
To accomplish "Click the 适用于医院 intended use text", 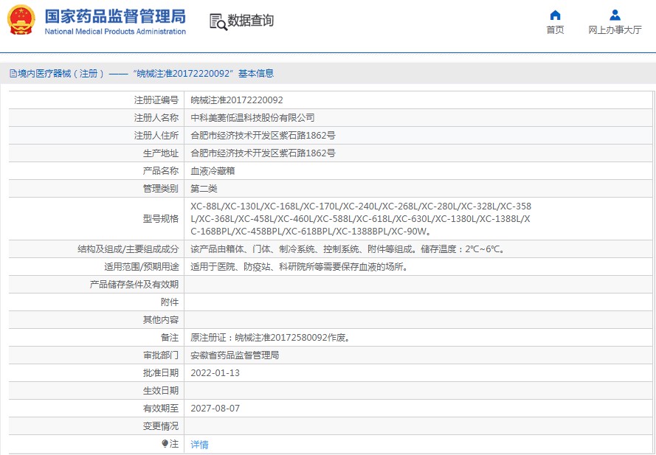I will coord(299,267).
